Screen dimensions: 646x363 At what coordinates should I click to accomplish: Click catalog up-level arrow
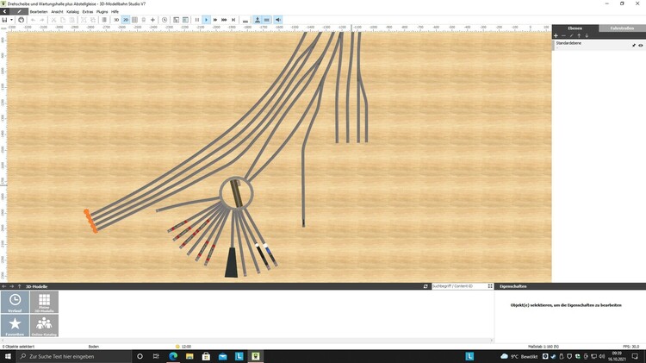(19, 286)
